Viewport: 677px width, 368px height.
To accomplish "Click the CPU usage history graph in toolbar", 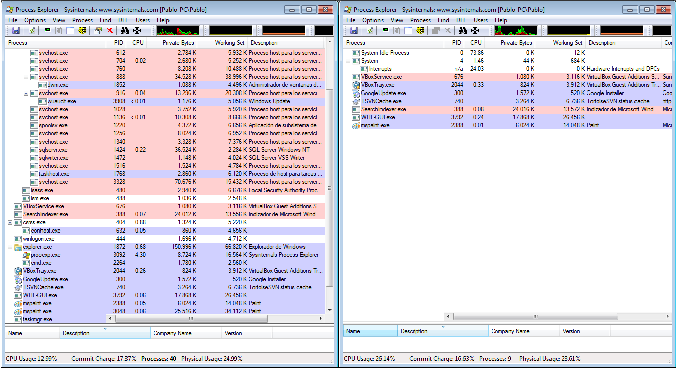I will (x=177, y=31).
